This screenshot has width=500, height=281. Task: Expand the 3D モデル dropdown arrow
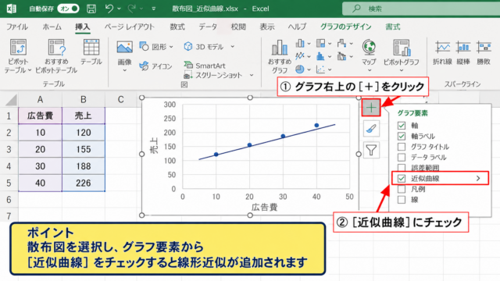tap(233, 47)
